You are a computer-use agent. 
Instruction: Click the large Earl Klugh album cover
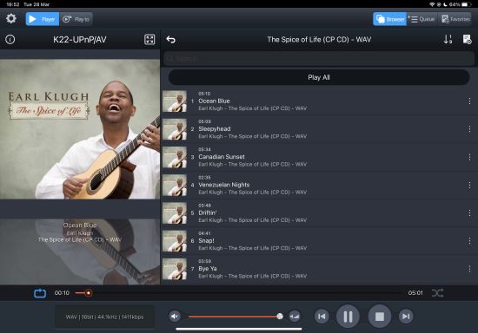[80, 129]
